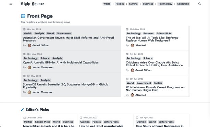The width and height of the screenshot is (210, 127).
Task: Click Alen Neil's avatar on SiteForge article
Action: click(132, 46)
